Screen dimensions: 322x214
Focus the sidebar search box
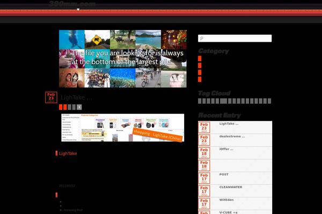(x=235, y=39)
